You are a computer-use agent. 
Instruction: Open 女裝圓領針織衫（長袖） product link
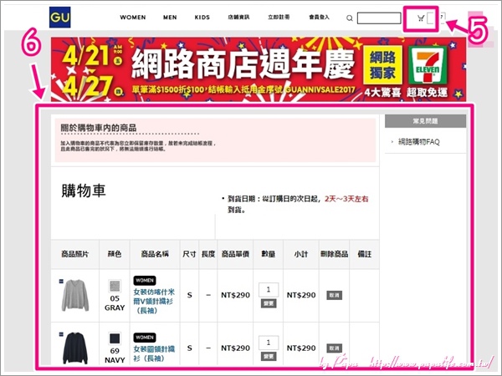(154, 353)
